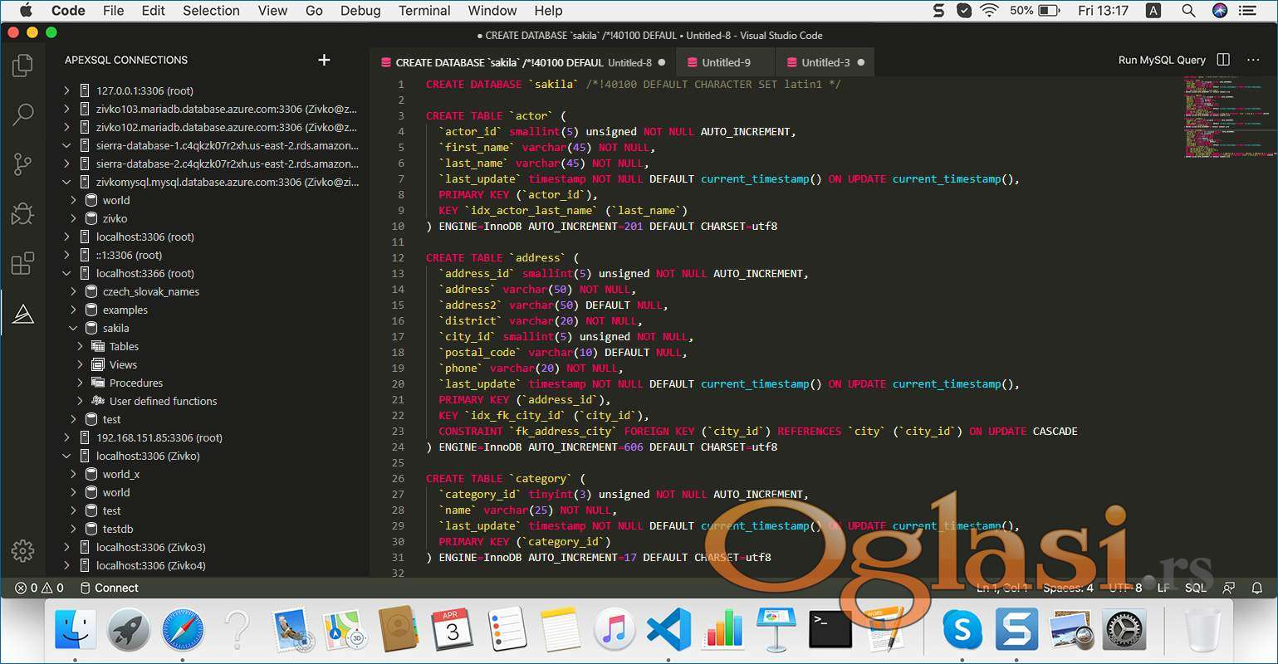The height and width of the screenshot is (664, 1278).
Task: Open the Debug view icon
Action: point(22,214)
